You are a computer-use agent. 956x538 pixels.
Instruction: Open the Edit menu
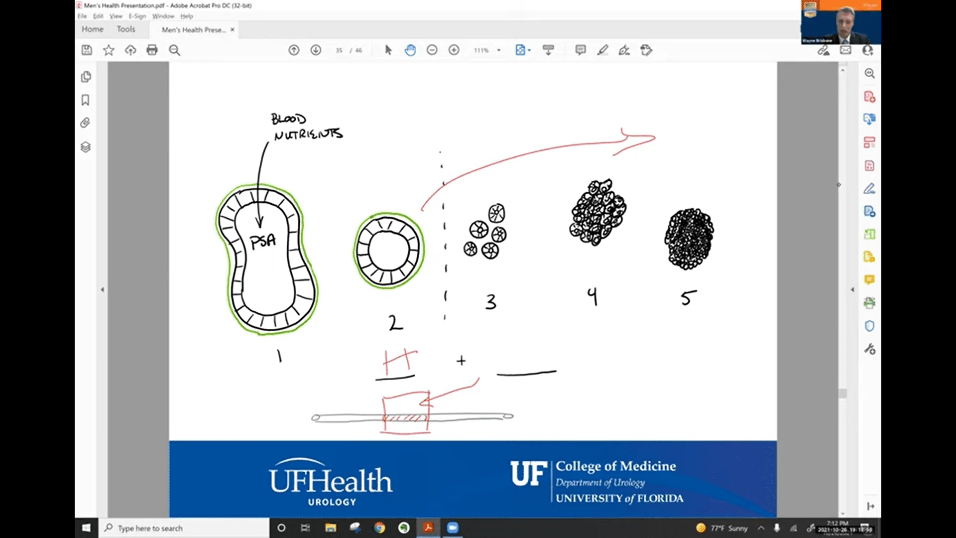click(x=98, y=16)
